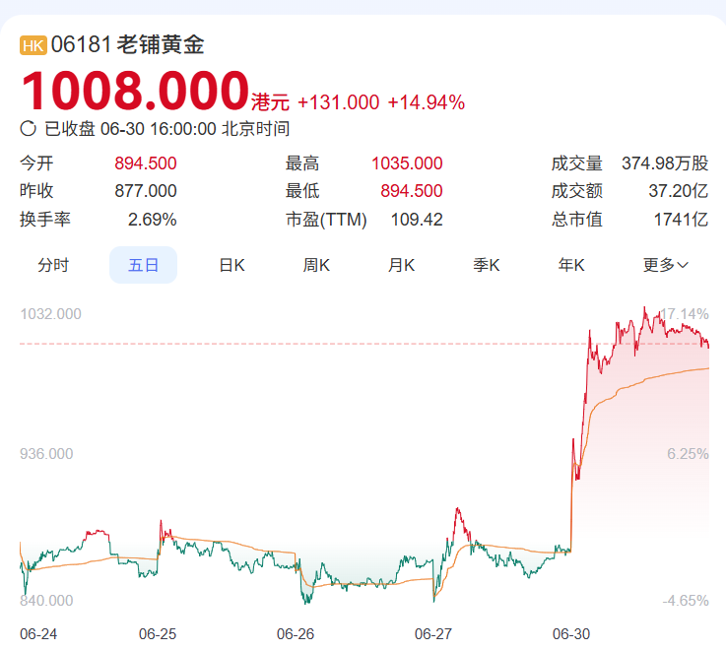Click the 最高 value 1035.000
Viewport: 726px width, 651px height.
point(407,163)
